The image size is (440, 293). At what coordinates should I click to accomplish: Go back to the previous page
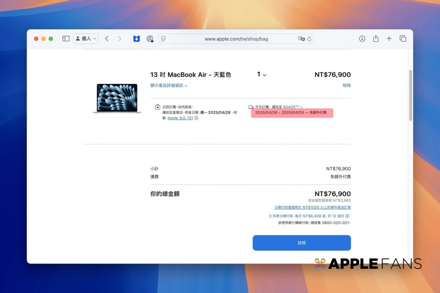(x=107, y=39)
